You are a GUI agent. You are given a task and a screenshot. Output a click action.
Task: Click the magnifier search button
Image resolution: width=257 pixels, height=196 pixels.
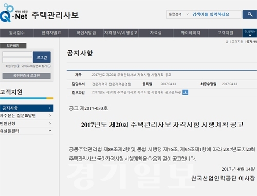point(250,14)
